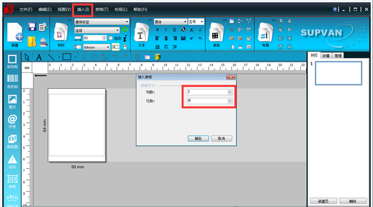Open the 64mm width dropdown

(96, 47)
